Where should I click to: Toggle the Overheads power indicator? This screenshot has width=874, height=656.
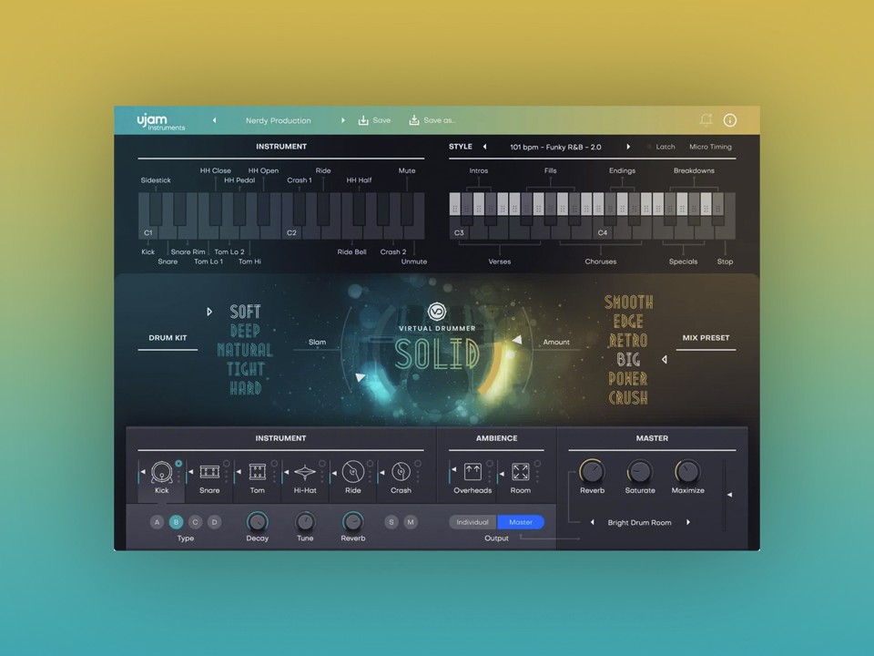pyautogui.click(x=490, y=464)
